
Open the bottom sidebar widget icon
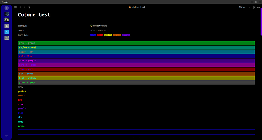coord(6,136)
